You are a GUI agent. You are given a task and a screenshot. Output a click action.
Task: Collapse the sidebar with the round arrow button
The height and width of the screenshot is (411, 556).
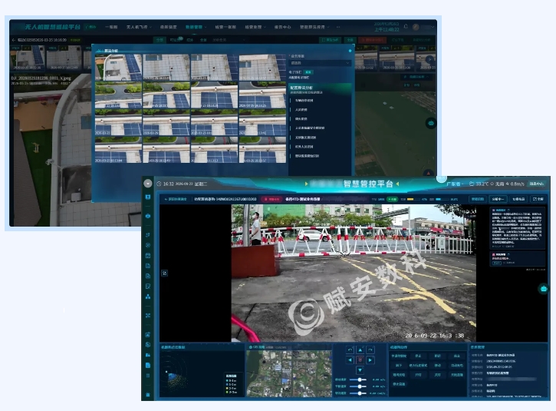(x=148, y=184)
